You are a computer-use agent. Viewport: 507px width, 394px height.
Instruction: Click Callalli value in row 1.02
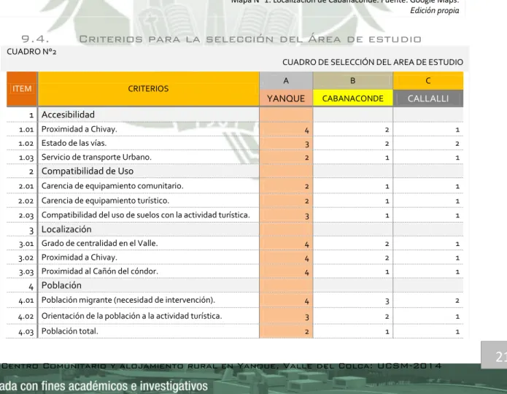457,144
